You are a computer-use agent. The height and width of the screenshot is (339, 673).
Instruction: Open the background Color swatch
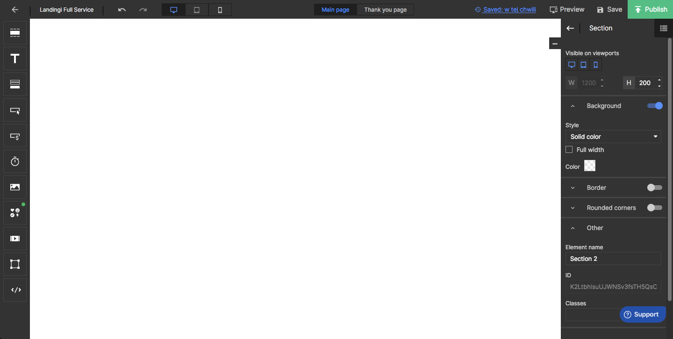tap(590, 166)
